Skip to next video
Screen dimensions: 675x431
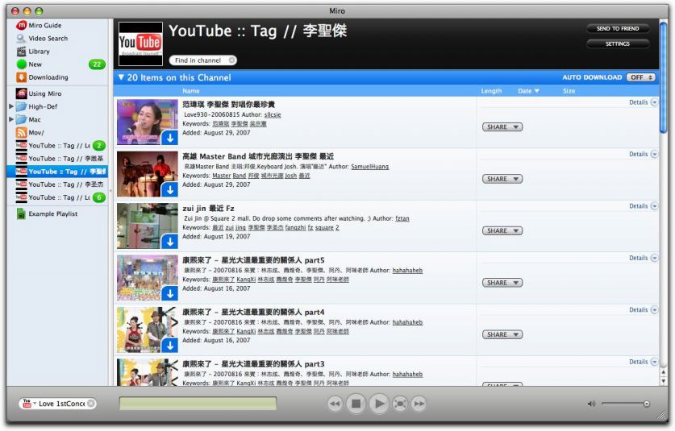pos(419,404)
